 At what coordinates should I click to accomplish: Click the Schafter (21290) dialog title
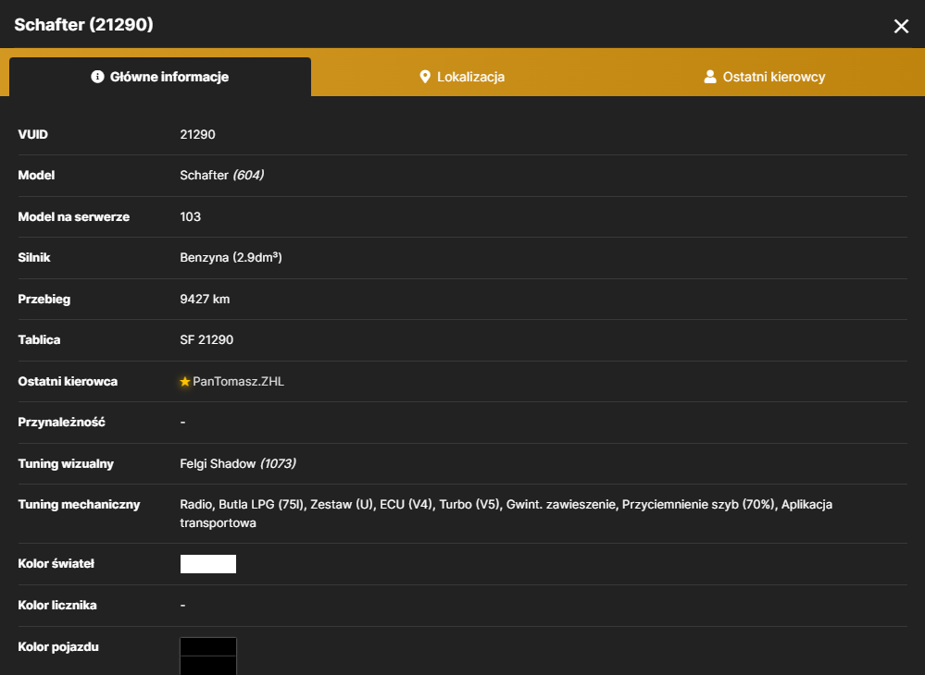(x=83, y=25)
